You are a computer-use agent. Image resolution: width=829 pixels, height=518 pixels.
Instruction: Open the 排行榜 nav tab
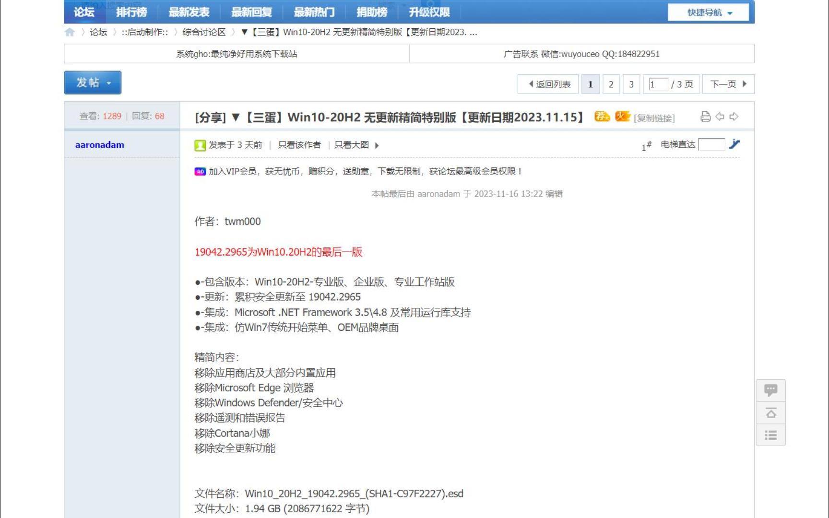pyautogui.click(x=131, y=12)
